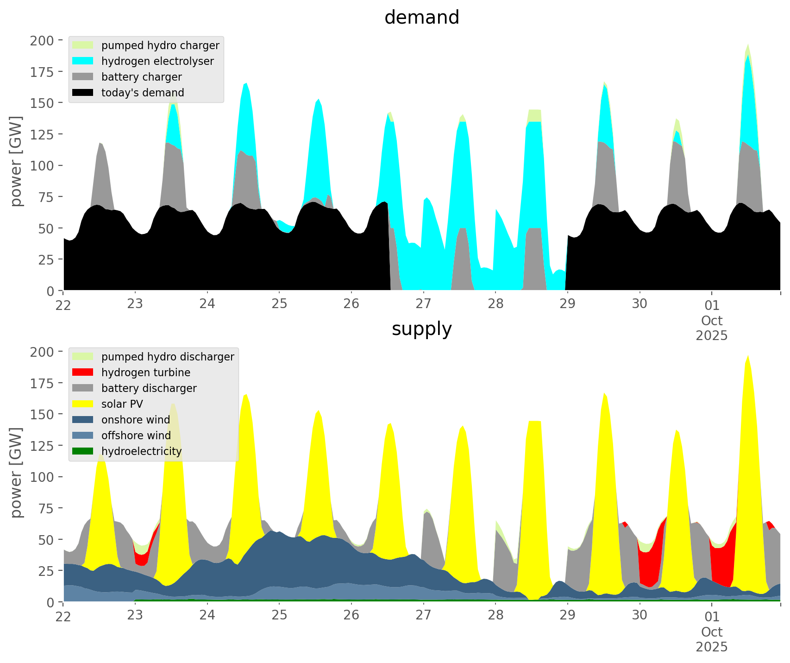Click the 200 tick on demand y-axis
Image resolution: width=790 pixels, height=663 pixels.
[x=42, y=40]
